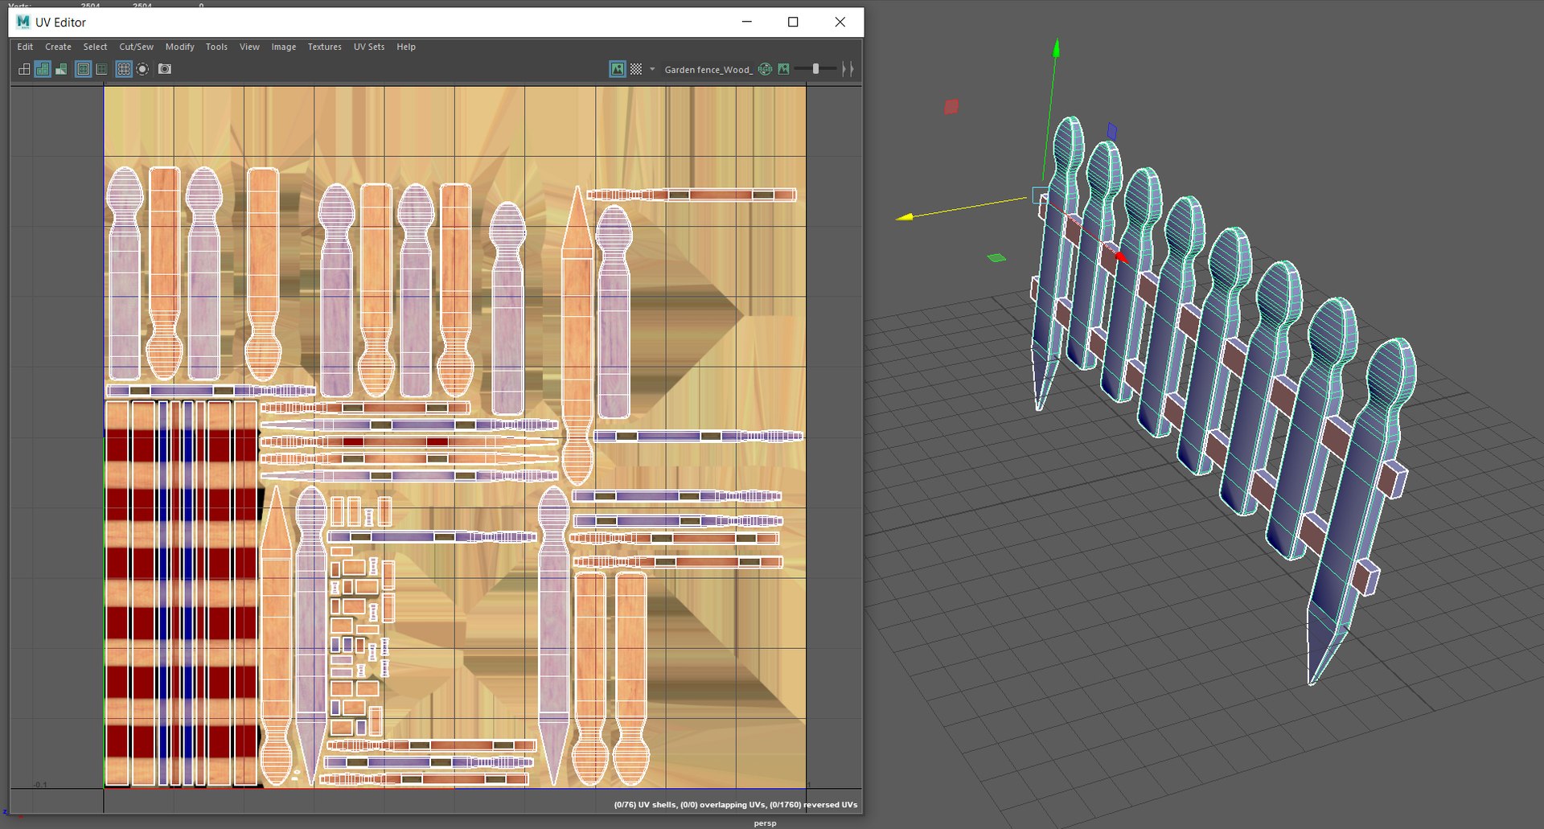Image resolution: width=1544 pixels, height=829 pixels.
Task: Click the isolate select circle icon
Action: point(142,69)
